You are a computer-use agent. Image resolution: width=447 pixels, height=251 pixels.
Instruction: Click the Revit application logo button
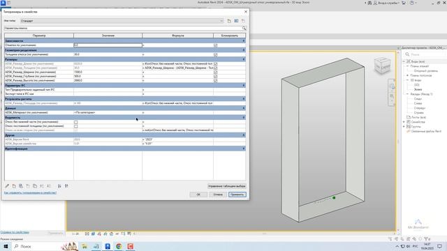tap(3, 3)
